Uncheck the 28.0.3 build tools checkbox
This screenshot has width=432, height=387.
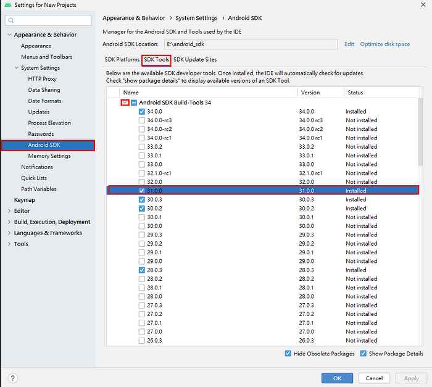click(141, 270)
